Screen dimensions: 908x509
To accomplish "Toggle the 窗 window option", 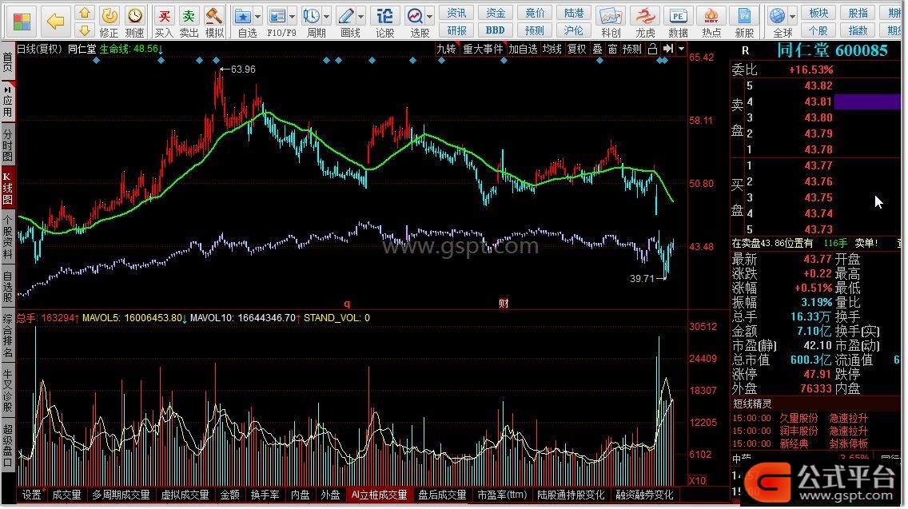I will click(613, 50).
